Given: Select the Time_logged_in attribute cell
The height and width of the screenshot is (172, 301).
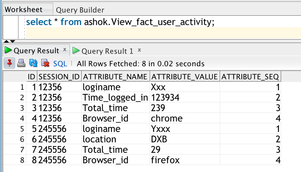Looking at the screenshot, I should click(x=116, y=97).
